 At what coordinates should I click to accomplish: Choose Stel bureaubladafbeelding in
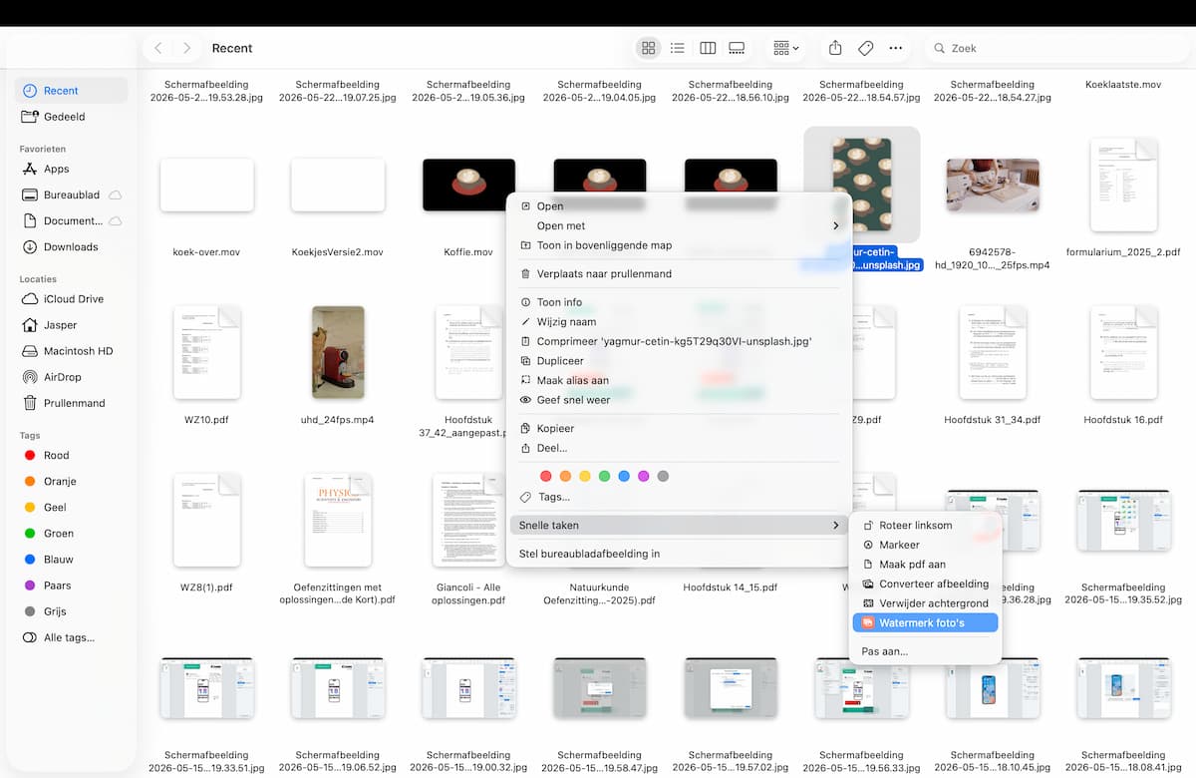(679, 554)
